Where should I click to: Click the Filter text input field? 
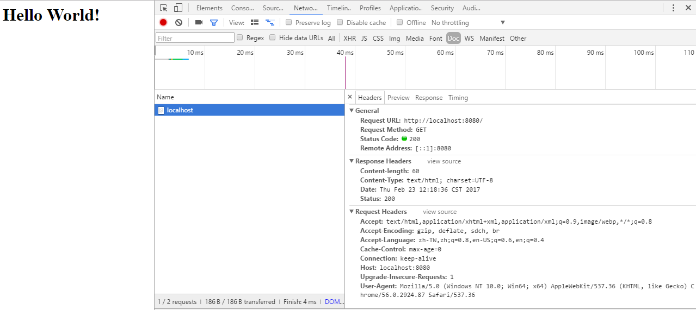[195, 38]
